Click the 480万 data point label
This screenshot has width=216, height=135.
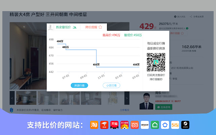point(65,47)
